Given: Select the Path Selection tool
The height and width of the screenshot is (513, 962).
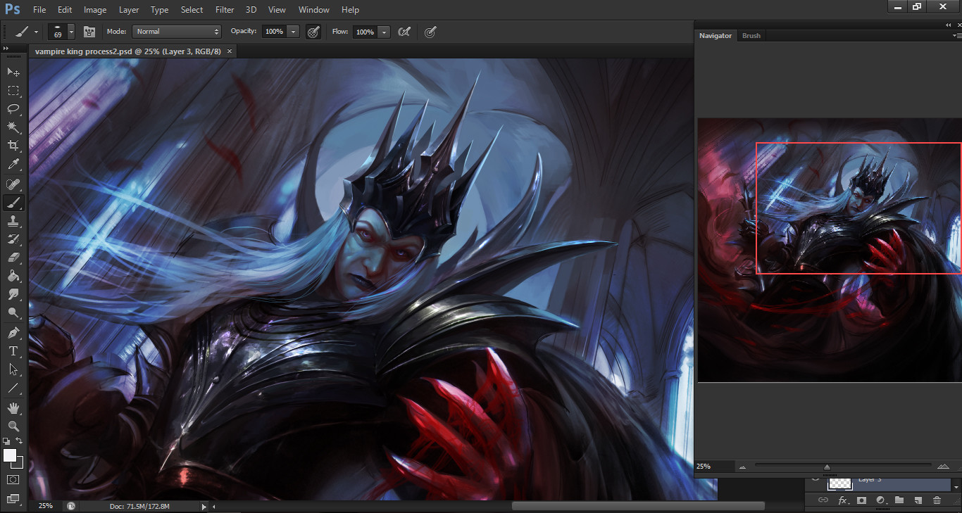Looking at the screenshot, I should click(13, 369).
